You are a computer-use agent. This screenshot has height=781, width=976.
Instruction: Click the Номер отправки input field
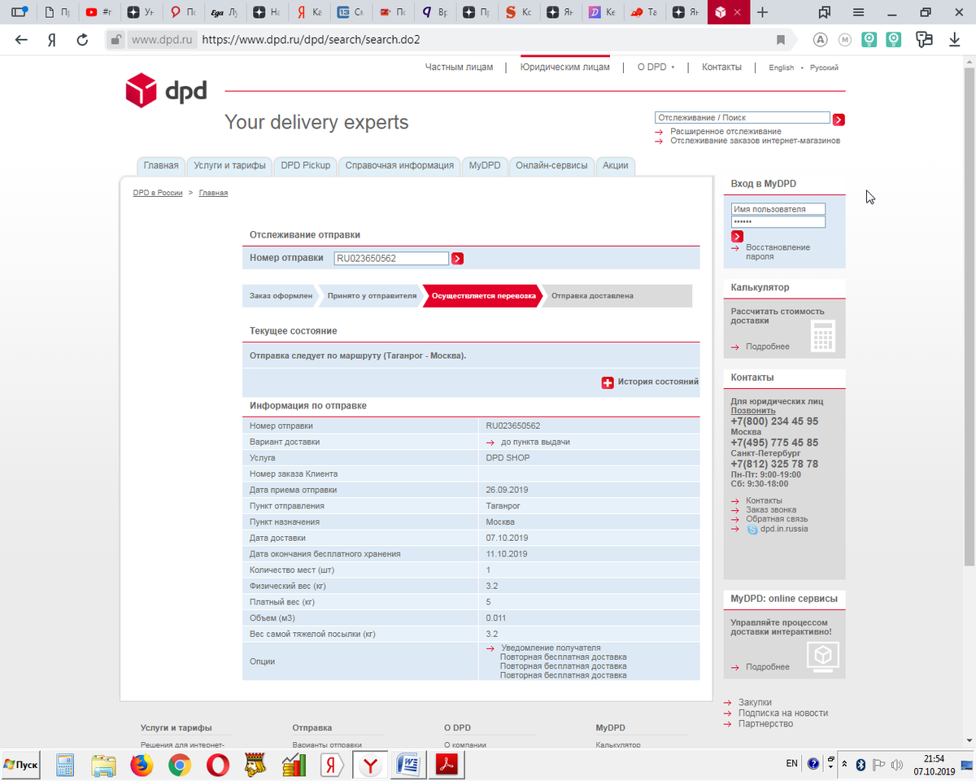pyautogui.click(x=391, y=259)
